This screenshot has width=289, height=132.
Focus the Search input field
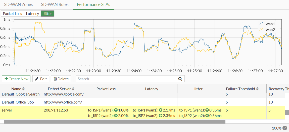point(126,79)
